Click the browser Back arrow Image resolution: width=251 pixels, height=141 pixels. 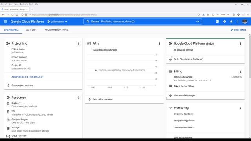3,15
